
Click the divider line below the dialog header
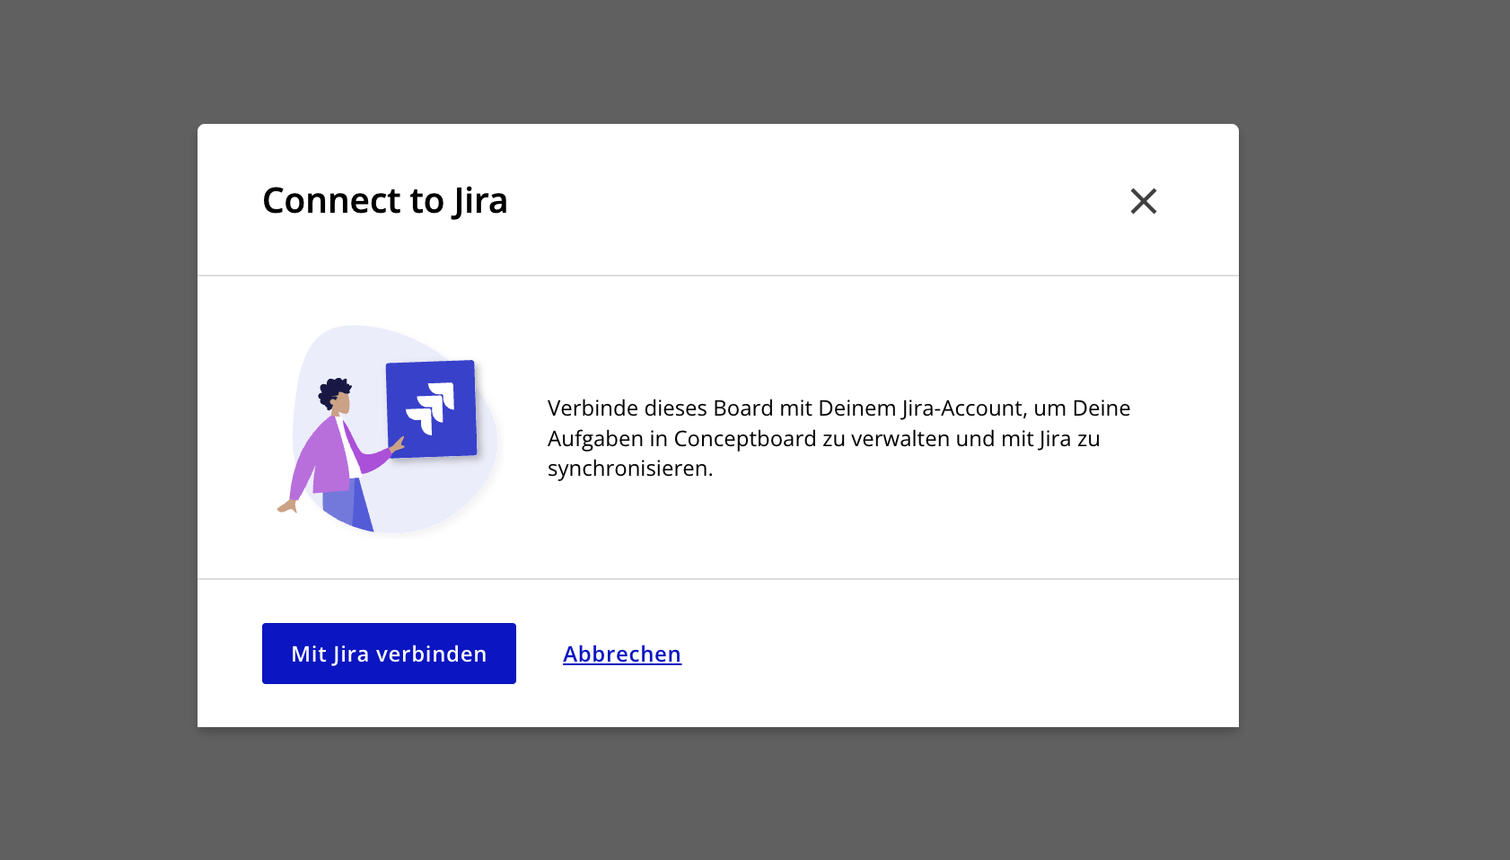point(718,276)
